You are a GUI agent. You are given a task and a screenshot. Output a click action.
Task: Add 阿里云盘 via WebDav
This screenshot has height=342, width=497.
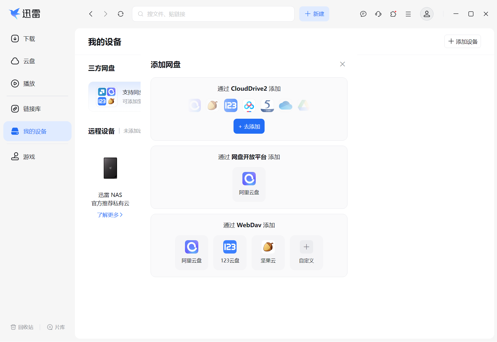coord(192,252)
